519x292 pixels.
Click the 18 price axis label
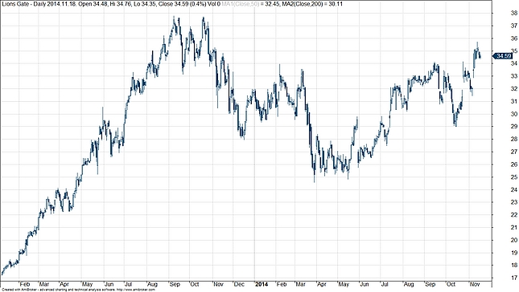pyautogui.click(x=514, y=266)
